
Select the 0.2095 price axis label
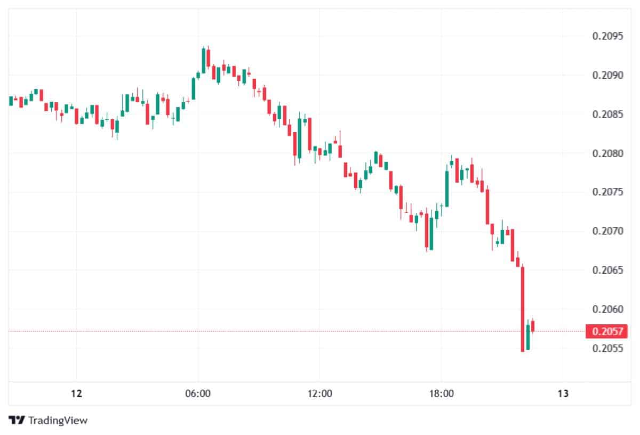pos(607,36)
